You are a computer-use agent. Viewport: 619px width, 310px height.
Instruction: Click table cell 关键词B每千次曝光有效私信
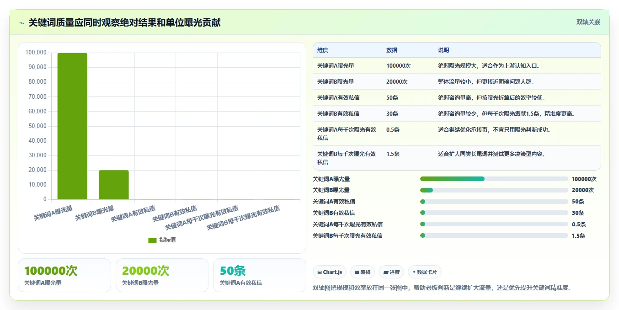347,158
